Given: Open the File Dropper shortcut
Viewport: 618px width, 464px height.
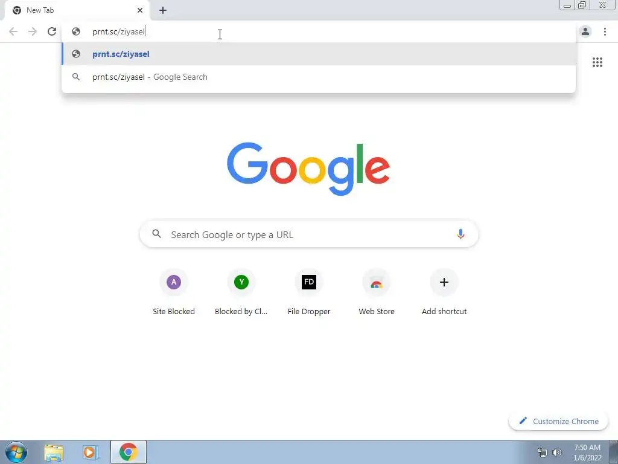Looking at the screenshot, I should (309, 292).
